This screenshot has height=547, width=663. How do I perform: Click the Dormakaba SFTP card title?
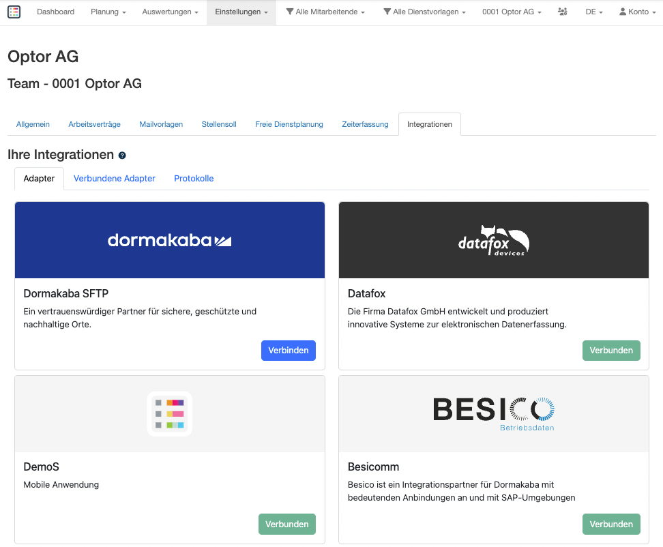pos(66,293)
